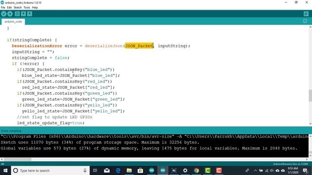
Task: Open the notification action center
Action: point(305,171)
